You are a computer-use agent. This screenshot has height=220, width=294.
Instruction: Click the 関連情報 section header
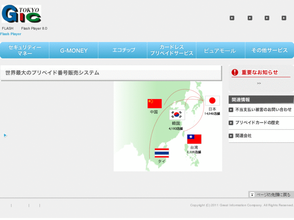(x=261, y=100)
